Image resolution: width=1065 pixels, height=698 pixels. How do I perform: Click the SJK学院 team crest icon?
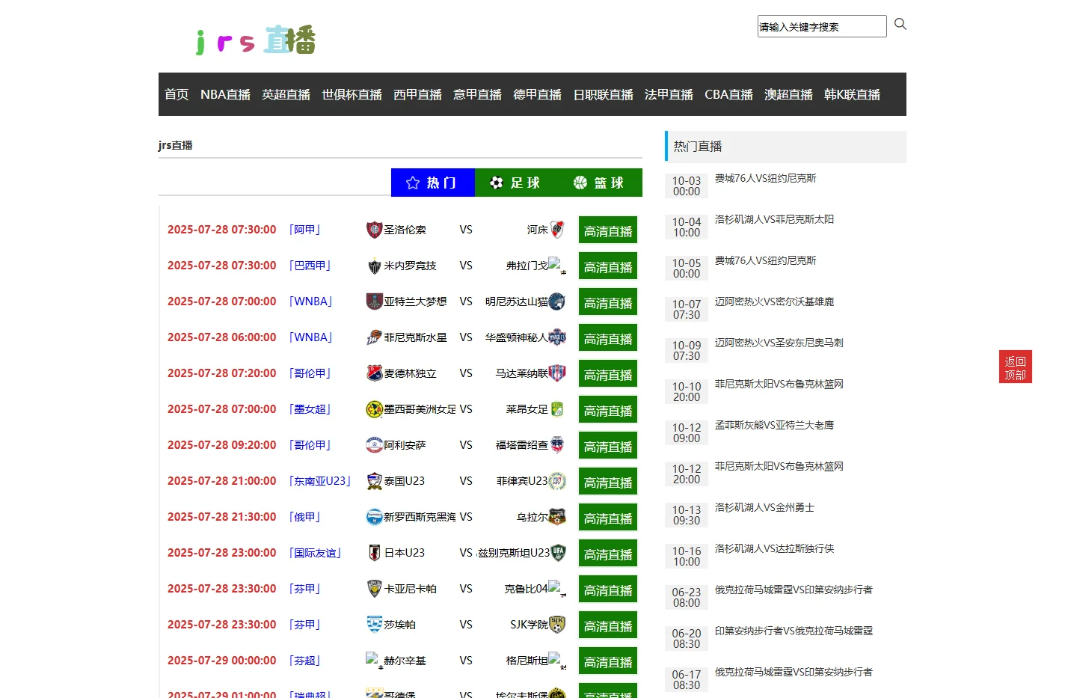[557, 625]
